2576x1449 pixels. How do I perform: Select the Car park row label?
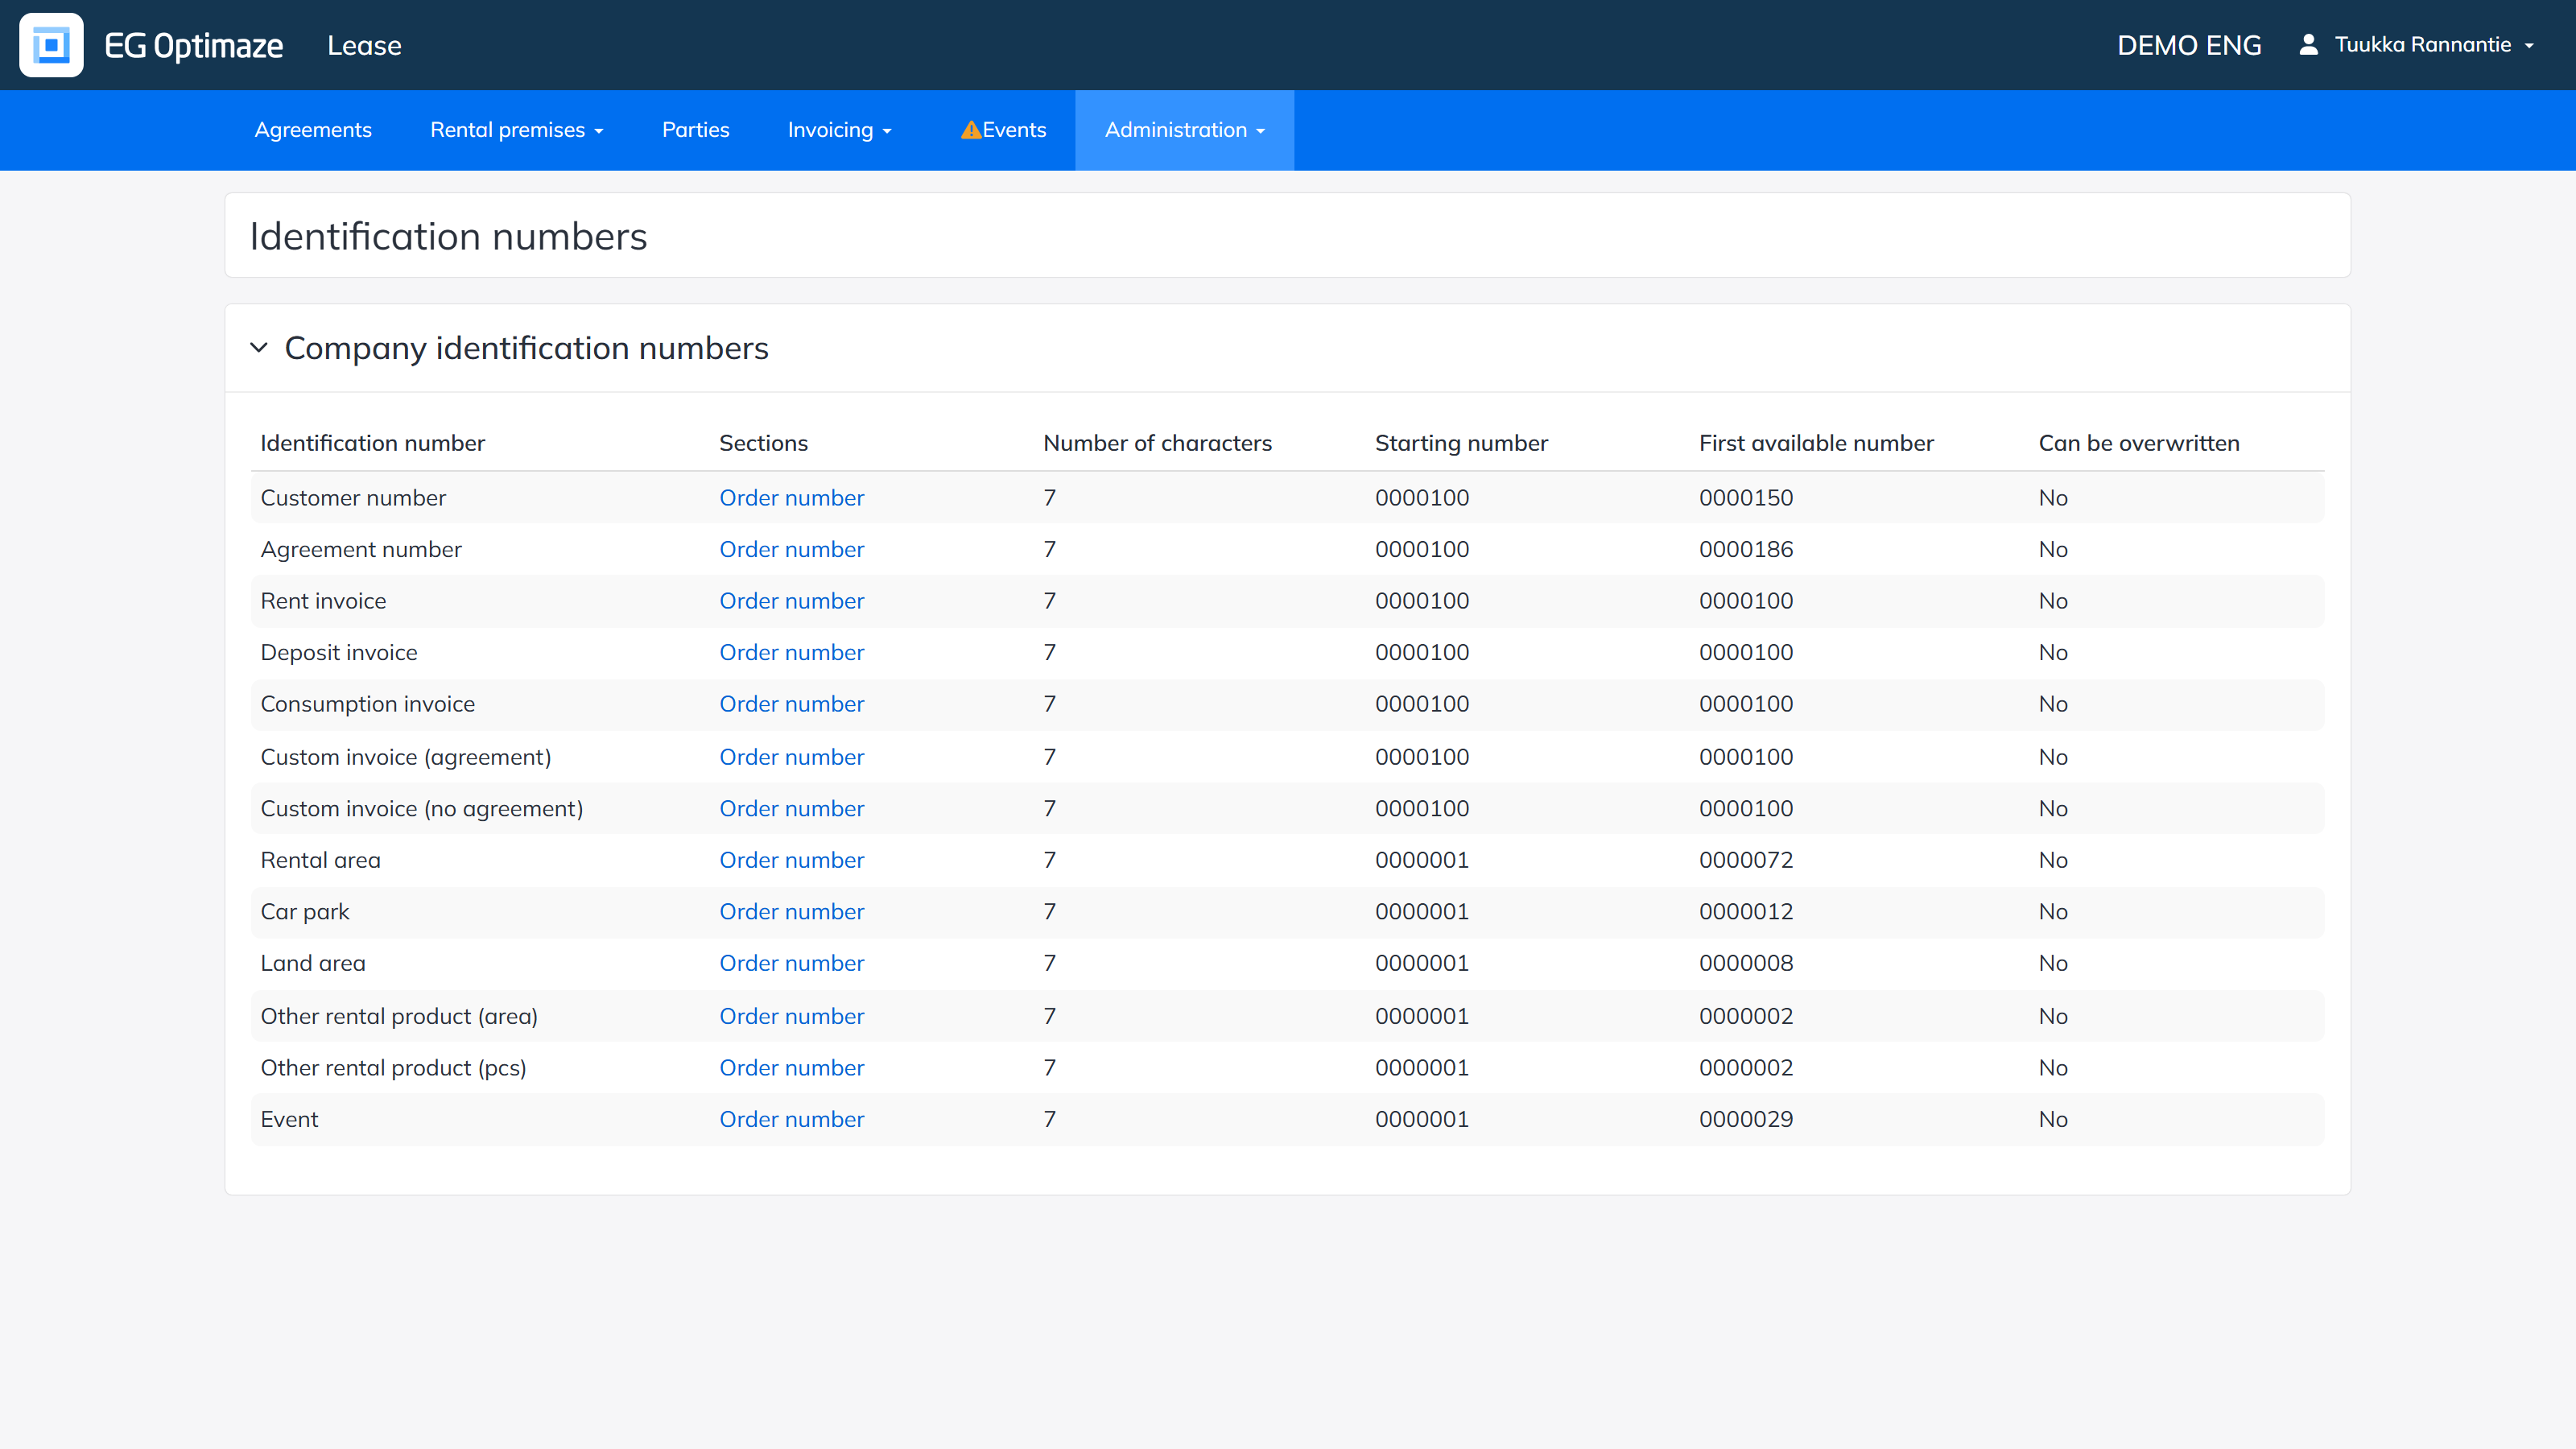pos(305,912)
